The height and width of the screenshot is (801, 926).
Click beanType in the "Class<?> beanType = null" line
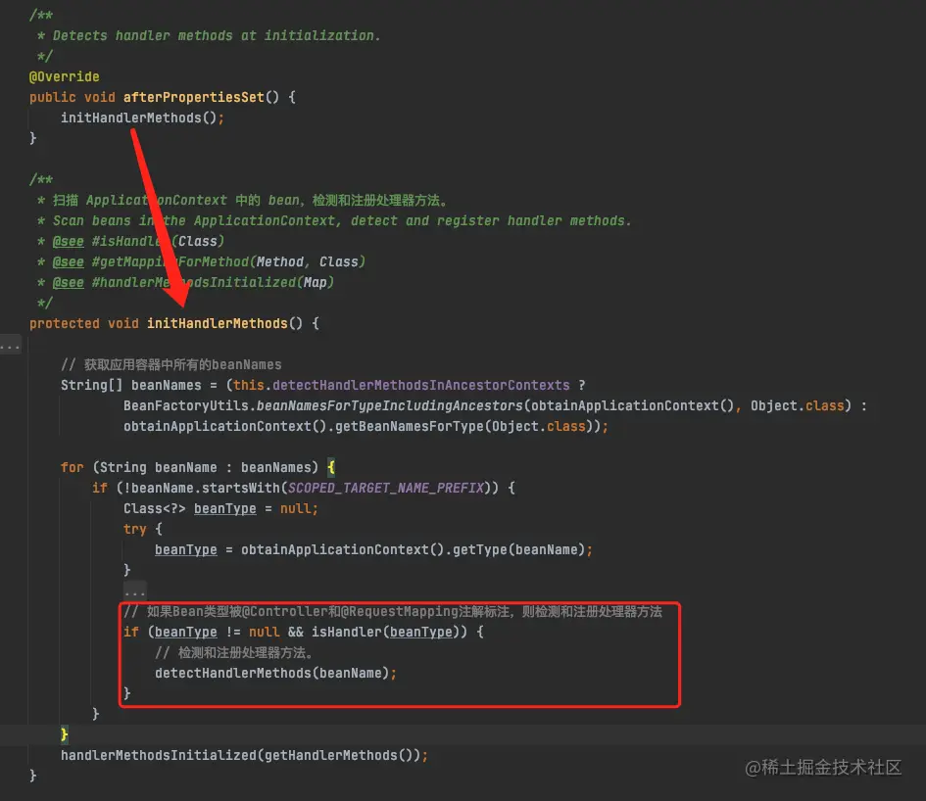coord(225,509)
